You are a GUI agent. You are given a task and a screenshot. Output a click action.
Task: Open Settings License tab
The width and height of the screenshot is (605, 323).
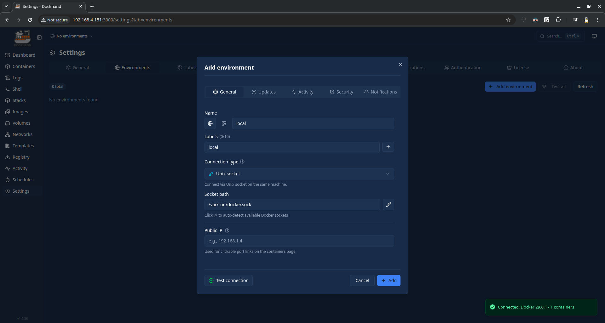[518, 68]
